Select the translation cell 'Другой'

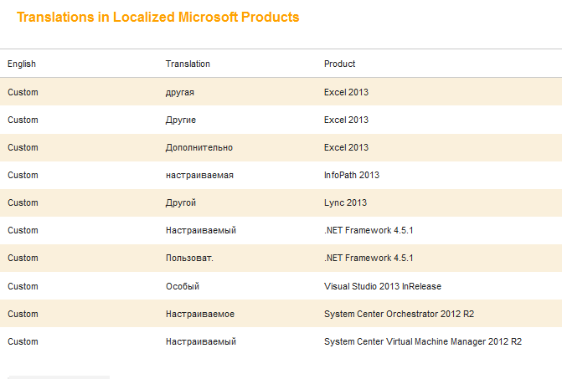(181, 202)
